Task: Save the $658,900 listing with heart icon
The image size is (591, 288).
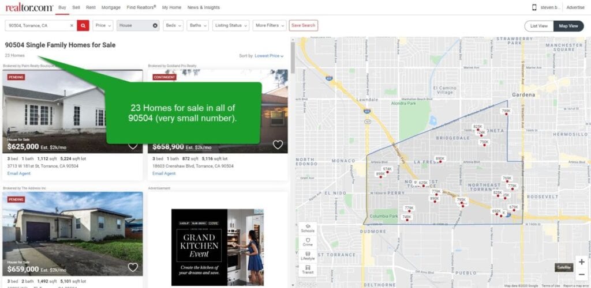Action: [x=278, y=145]
